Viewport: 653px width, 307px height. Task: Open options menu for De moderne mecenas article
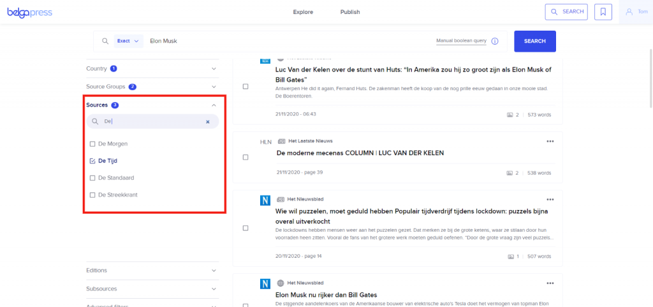pyautogui.click(x=550, y=141)
